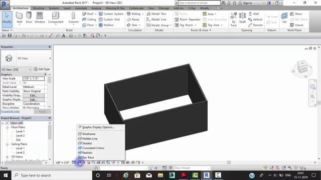Choose the Roof tool
321x180 pixels.
(x=89, y=13)
